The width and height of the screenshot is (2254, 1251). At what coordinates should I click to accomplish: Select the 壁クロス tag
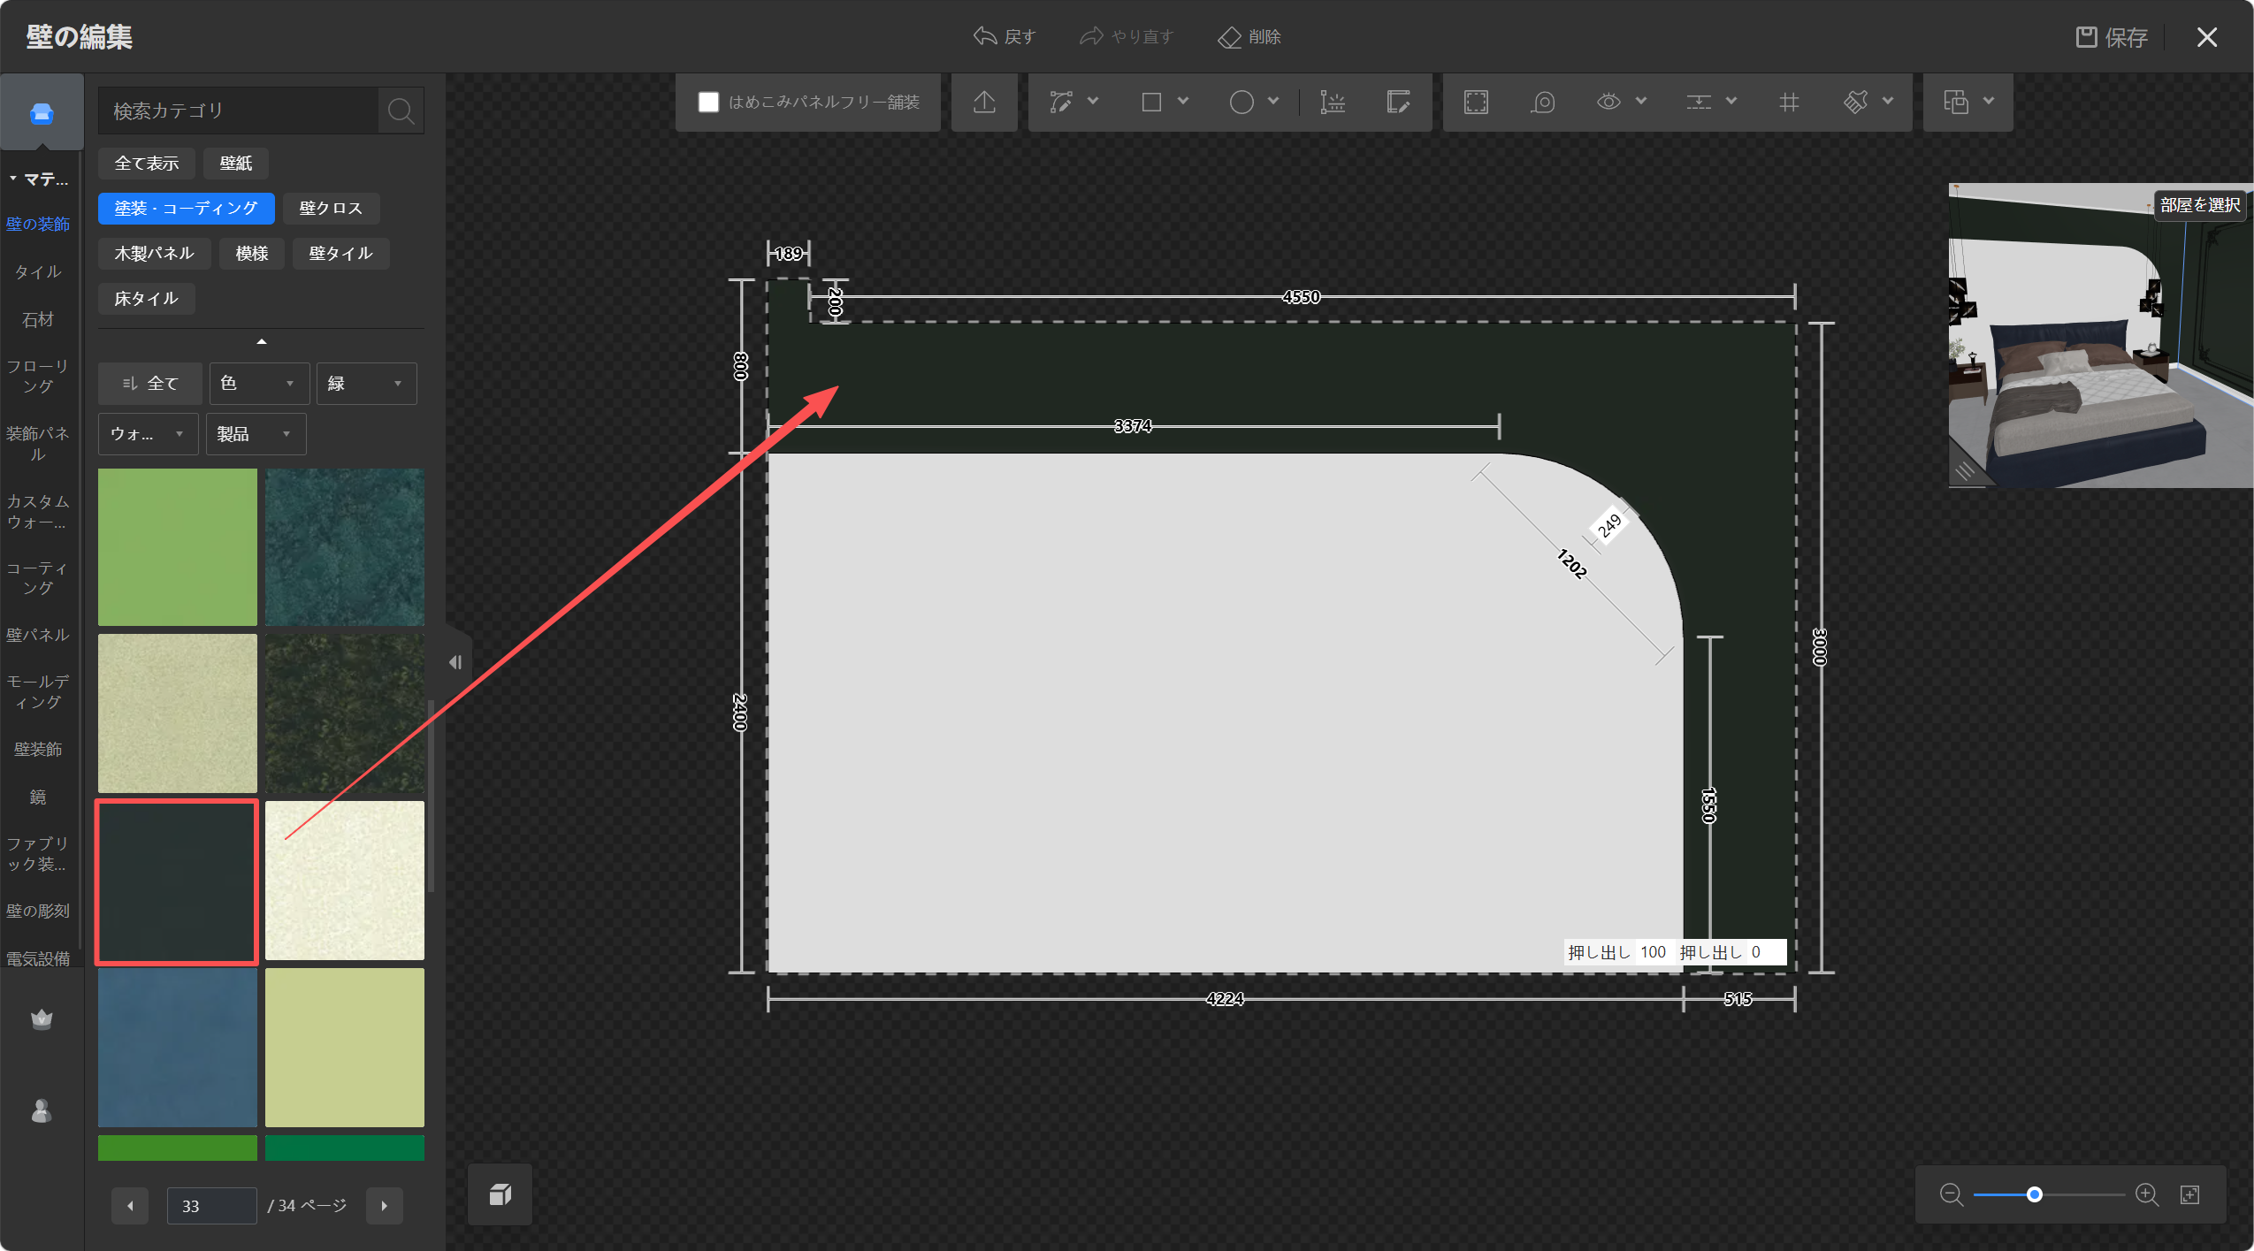click(331, 209)
